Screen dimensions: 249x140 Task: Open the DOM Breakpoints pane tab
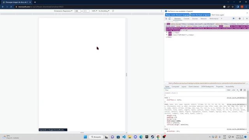(x=207, y=86)
